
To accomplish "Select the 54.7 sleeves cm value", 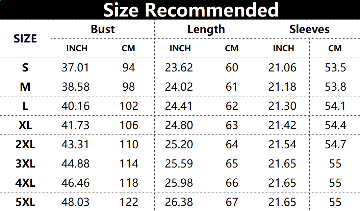I will point(335,145).
